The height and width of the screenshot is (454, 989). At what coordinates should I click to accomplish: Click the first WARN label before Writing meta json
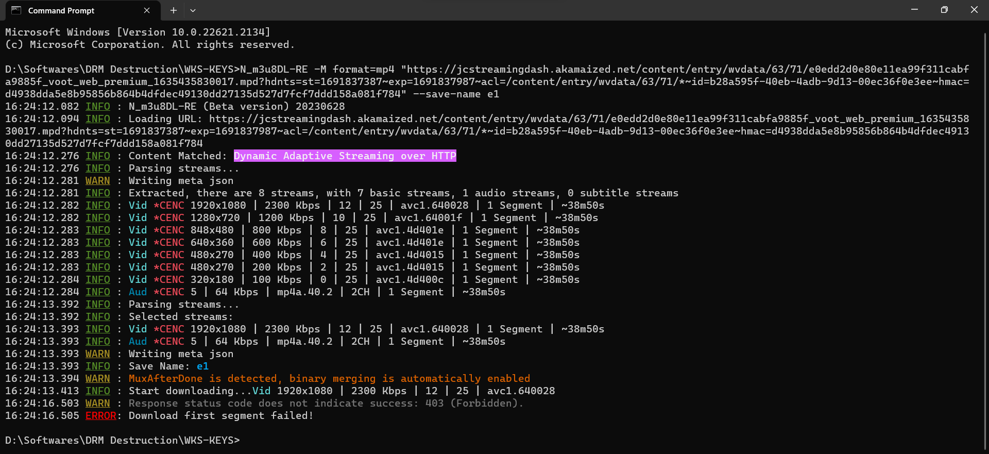[x=97, y=180]
